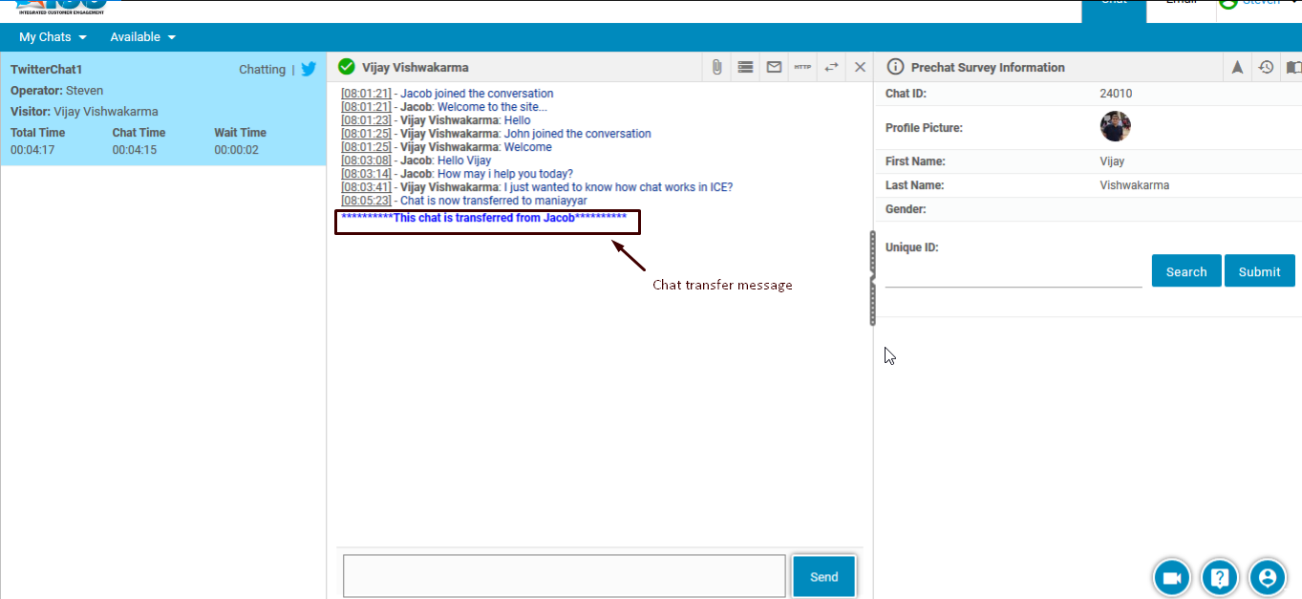Image resolution: width=1302 pixels, height=599 pixels.
Task: Open the Steven user account dropdown
Action: tap(1259, 3)
